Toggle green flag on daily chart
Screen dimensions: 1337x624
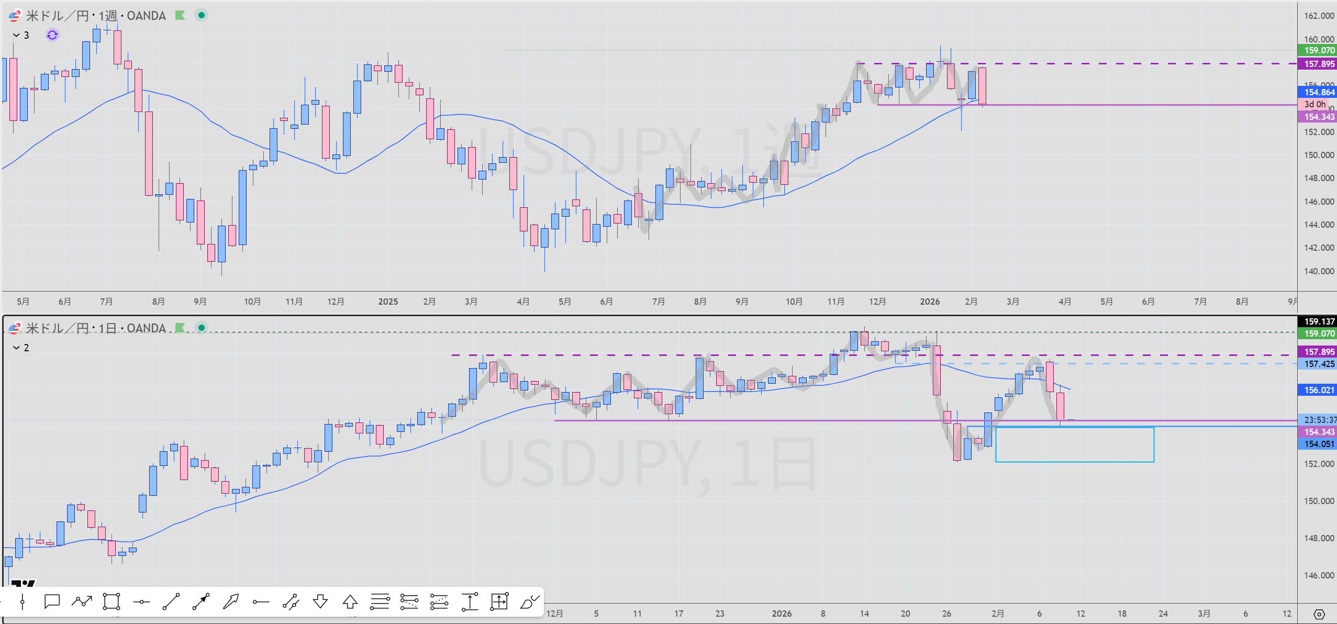[x=180, y=328]
